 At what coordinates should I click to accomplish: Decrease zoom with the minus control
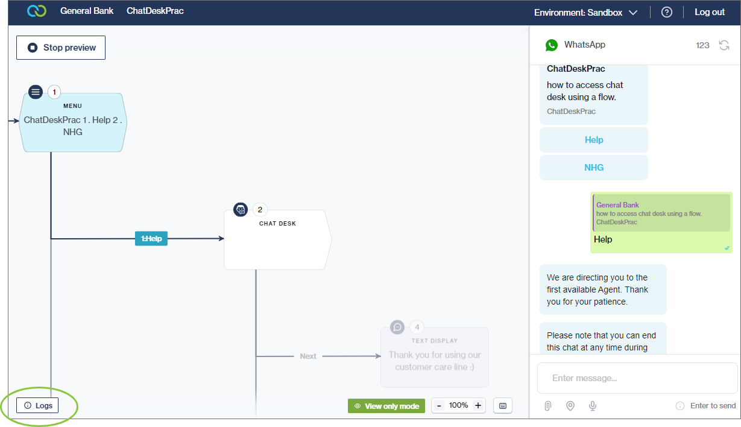click(439, 405)
